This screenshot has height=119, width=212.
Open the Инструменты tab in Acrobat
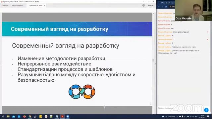pyautogui.click(x=17, y=6)
